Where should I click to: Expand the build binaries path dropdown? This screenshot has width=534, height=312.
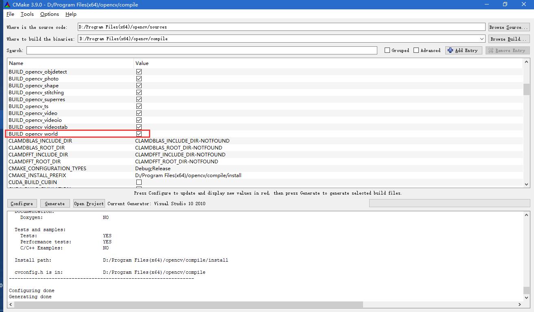click(x=482, y=39)
